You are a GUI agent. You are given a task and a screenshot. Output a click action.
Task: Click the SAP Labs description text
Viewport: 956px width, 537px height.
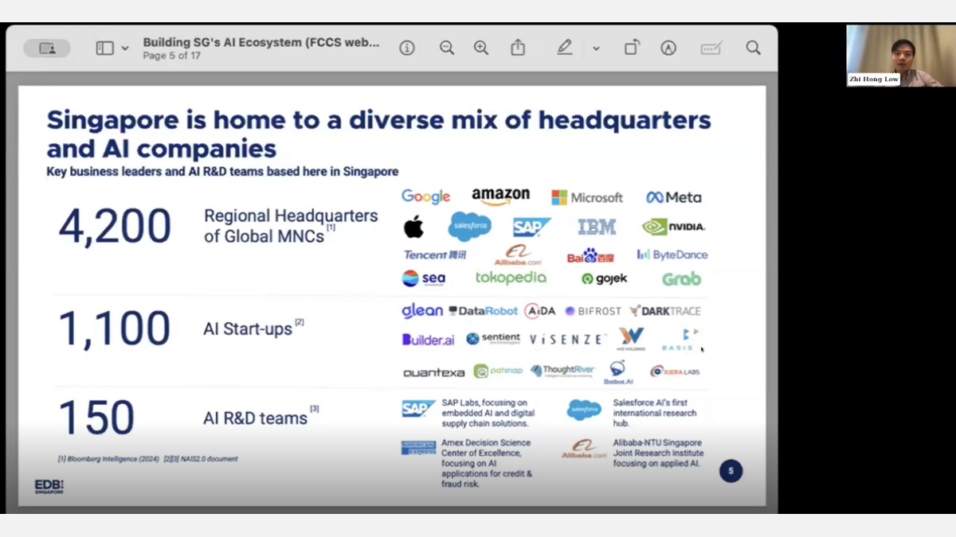488,413
